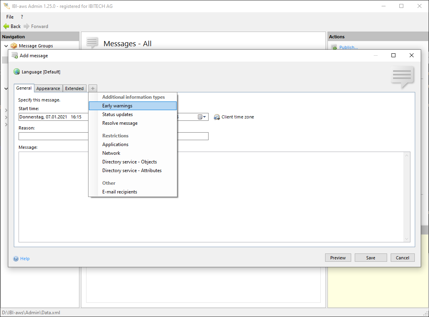Select Early warnings from the menu

tap(117, 106)
